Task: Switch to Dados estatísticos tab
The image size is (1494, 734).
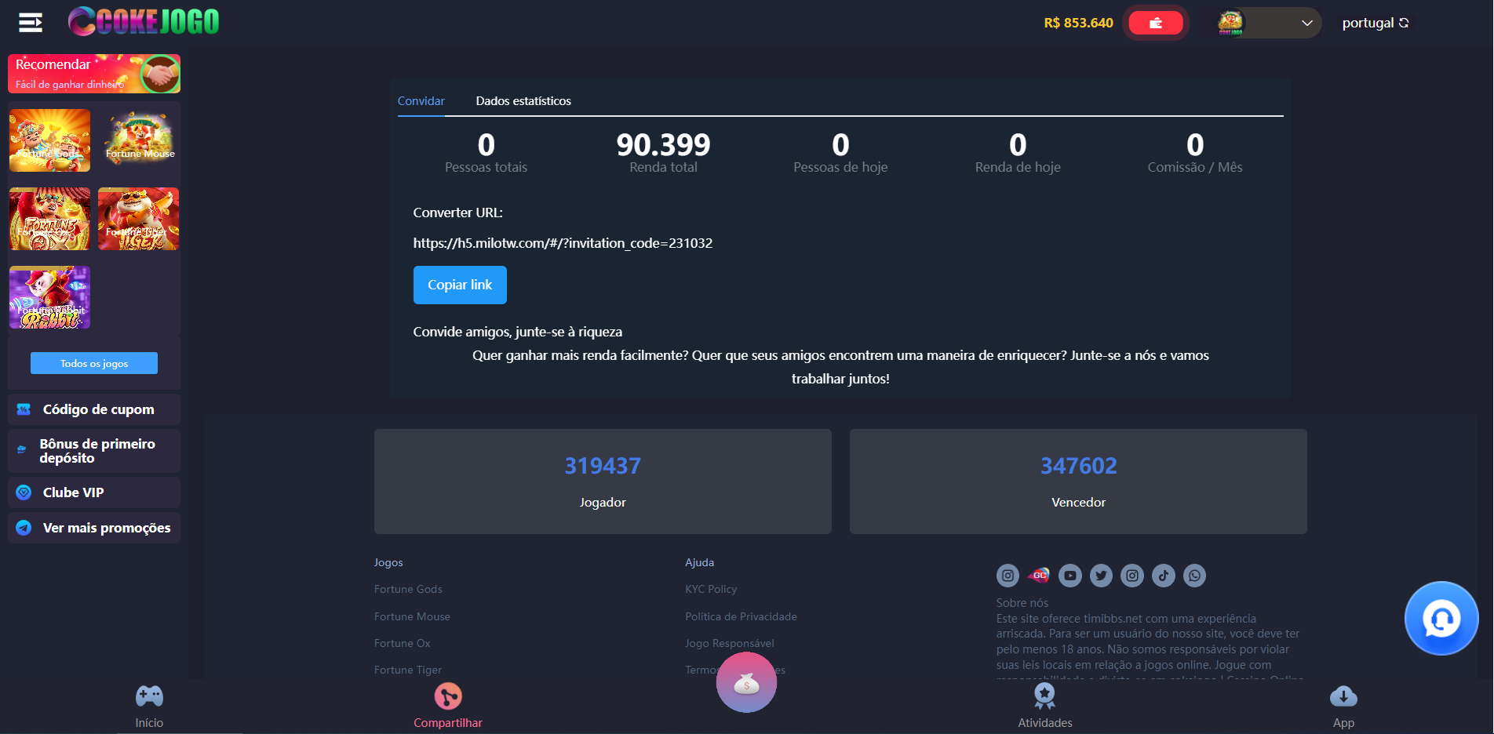Action: (523, 101)
